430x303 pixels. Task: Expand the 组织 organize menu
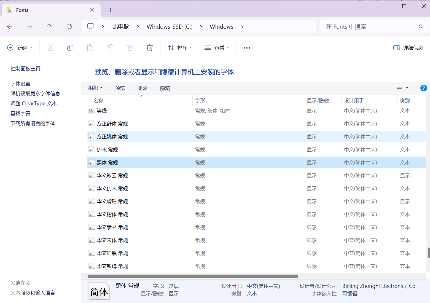[95, 88]
